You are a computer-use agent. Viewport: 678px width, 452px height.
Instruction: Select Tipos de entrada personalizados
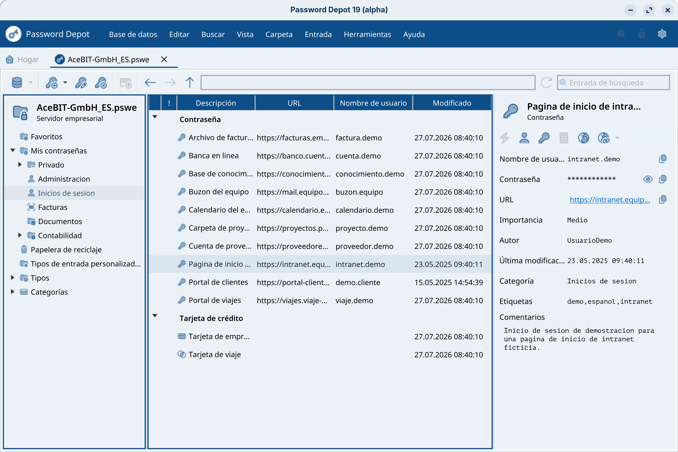pos(86,264)
